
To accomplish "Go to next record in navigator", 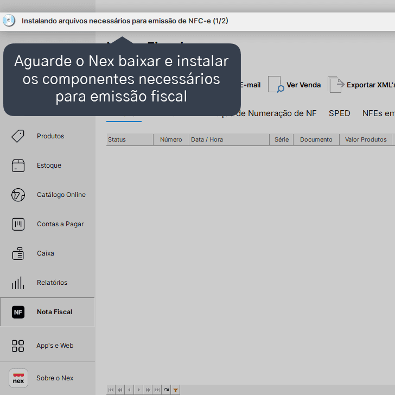I will (x=138, y=390).
